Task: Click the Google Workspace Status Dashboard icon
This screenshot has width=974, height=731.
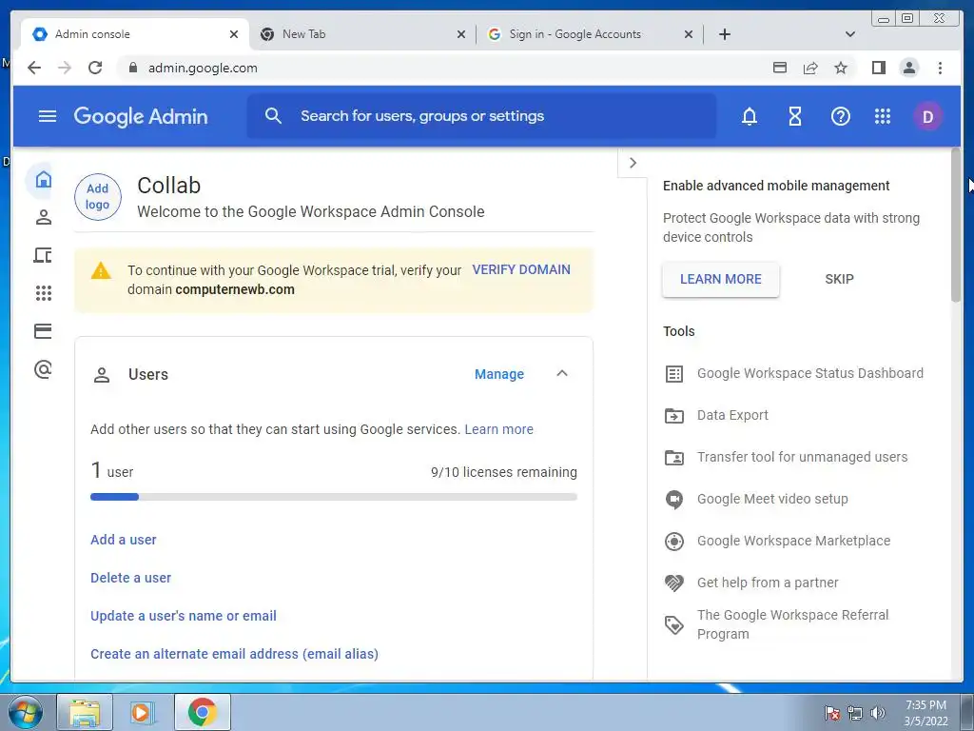Action: [x=674, y=373]
